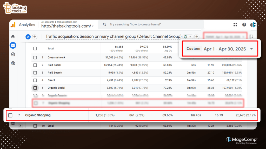The width and height of the screenshot is (266, 149).
Task: Click the Traffic acquisition report title
Action: click(113, 37)
